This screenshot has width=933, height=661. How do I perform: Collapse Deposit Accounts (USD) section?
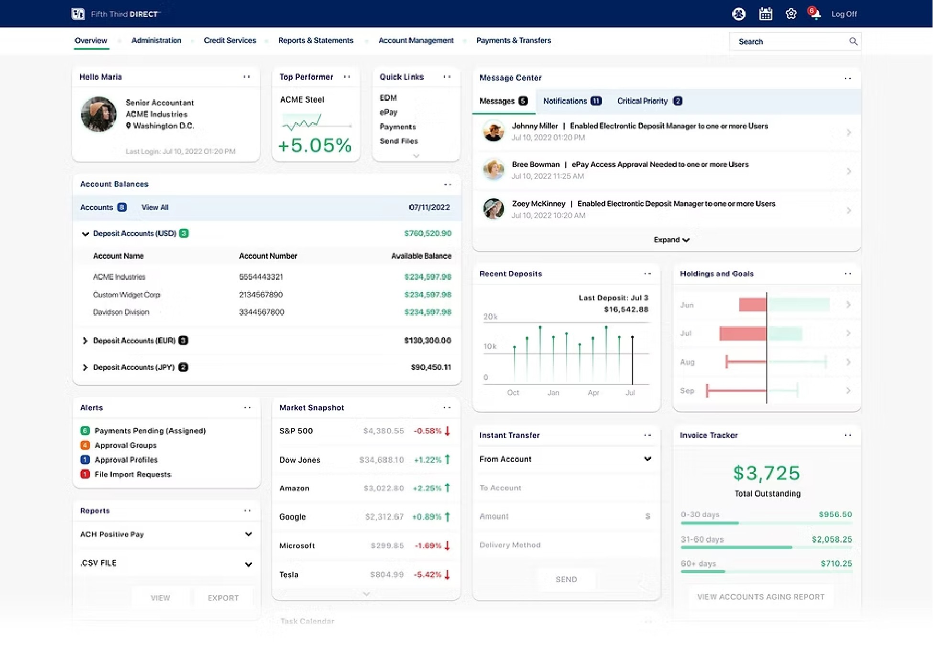tap(85, 234)
